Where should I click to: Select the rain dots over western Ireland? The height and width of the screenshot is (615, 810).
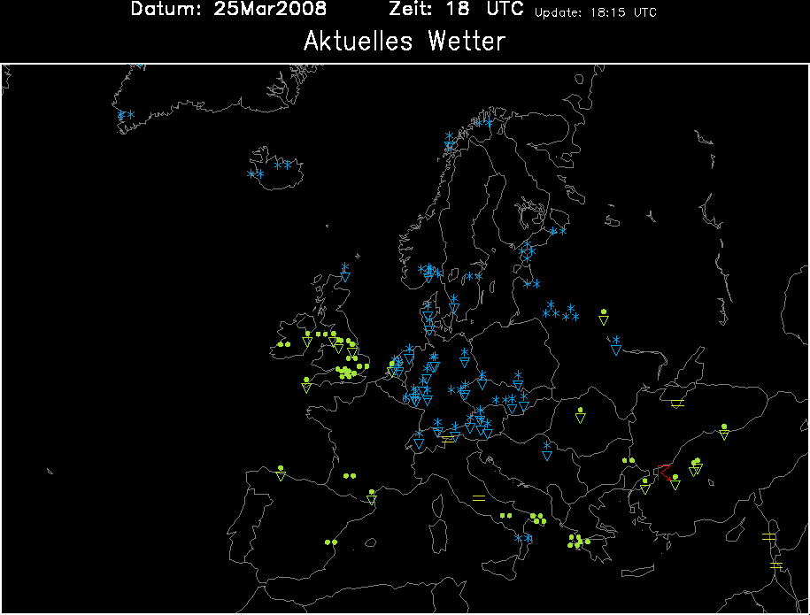pos(283,344)
